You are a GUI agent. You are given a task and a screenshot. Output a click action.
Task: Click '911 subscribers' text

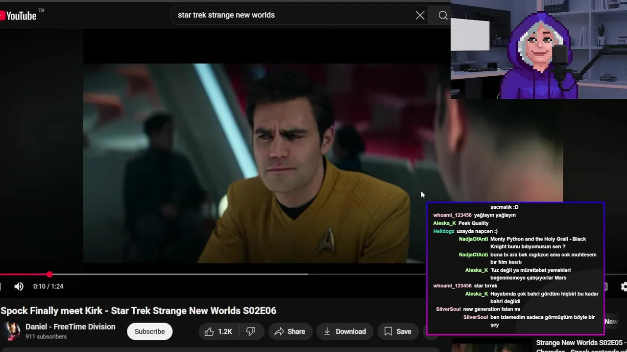pos(46,337)
